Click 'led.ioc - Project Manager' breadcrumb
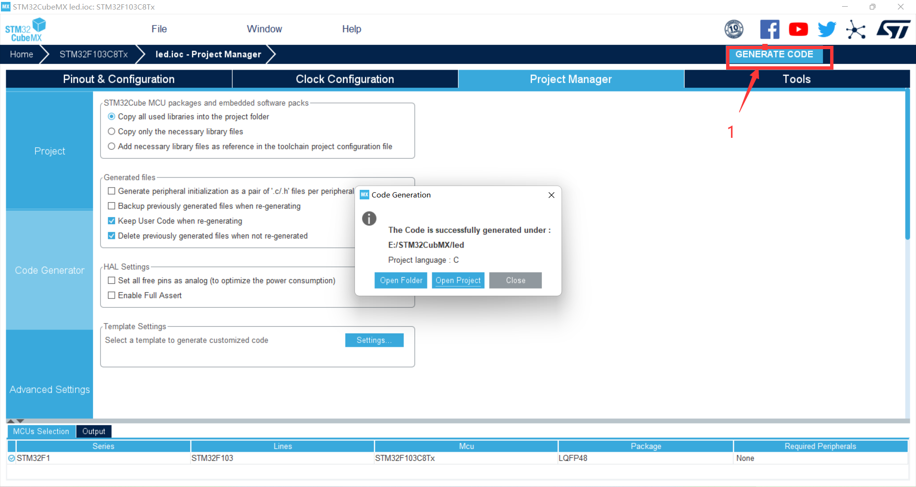The image size is (916, 487). [x=208, y=54]
